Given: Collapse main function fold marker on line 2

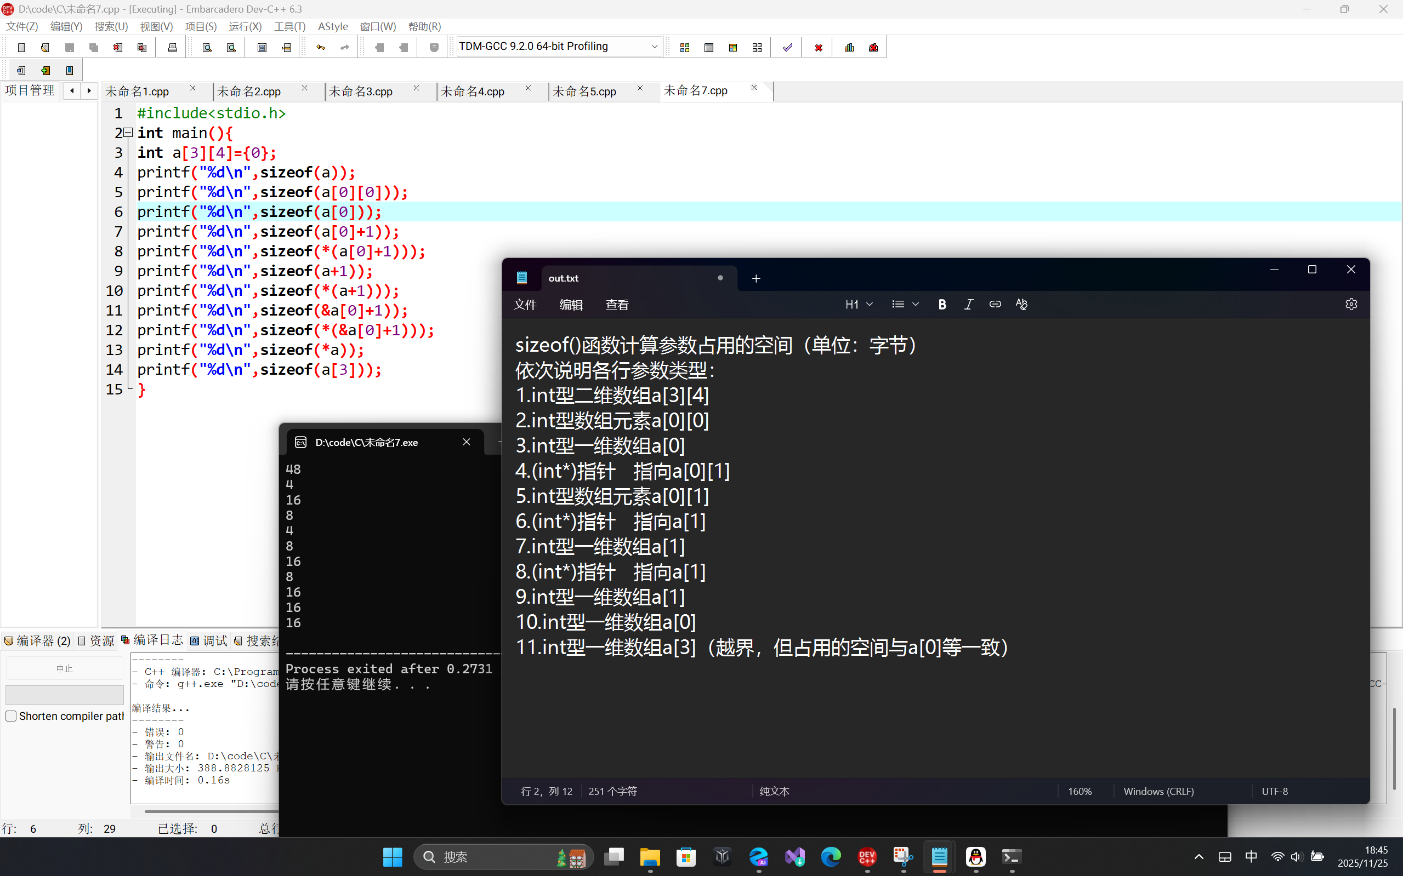Looking at the screenshot, I should click(x=129, y=132).
